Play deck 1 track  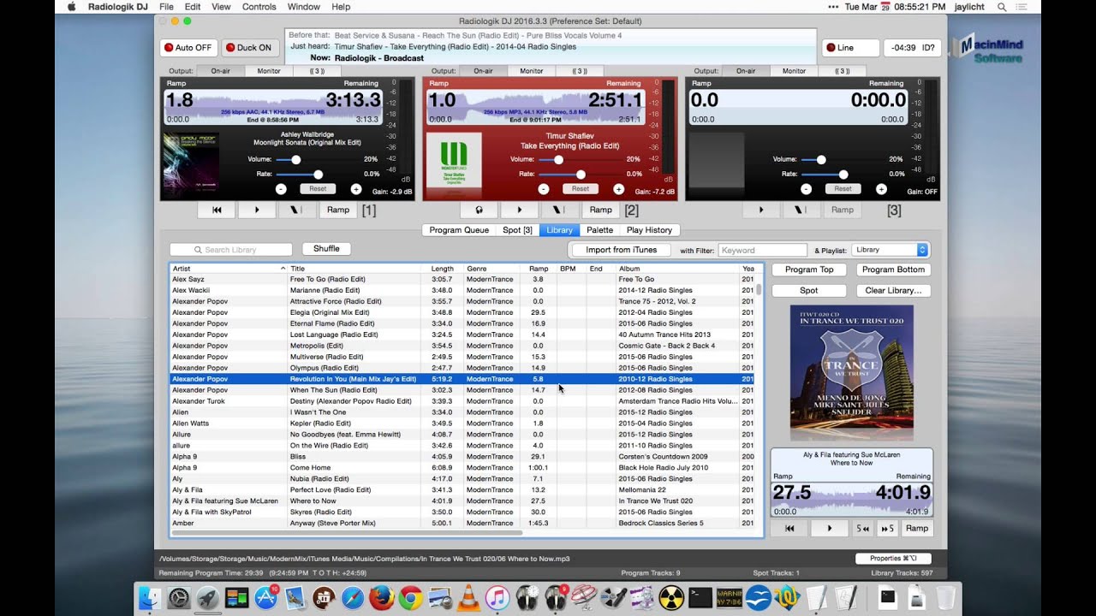258,210
